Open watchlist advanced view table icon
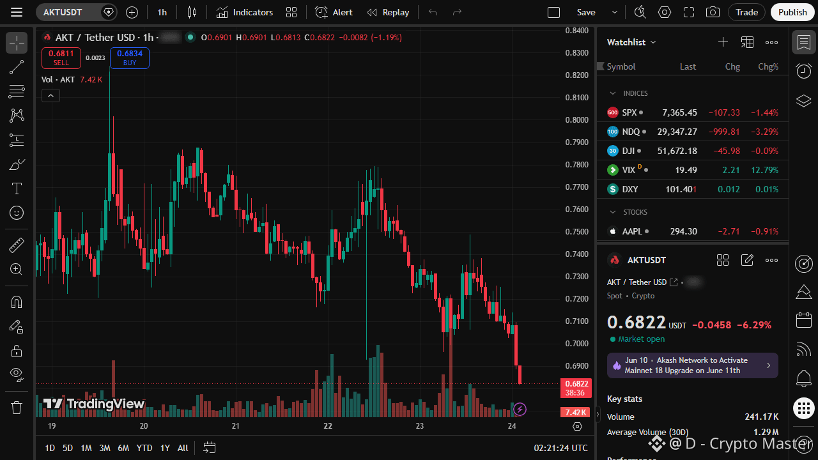This screenshot has width=818, height=460. (747, 42)
